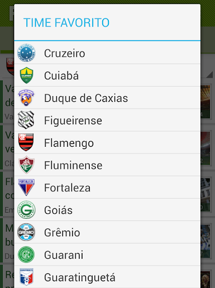Screen dimensions: 215x288
Task: Select the Duque de Caxias entry
Action: (107, 98)
